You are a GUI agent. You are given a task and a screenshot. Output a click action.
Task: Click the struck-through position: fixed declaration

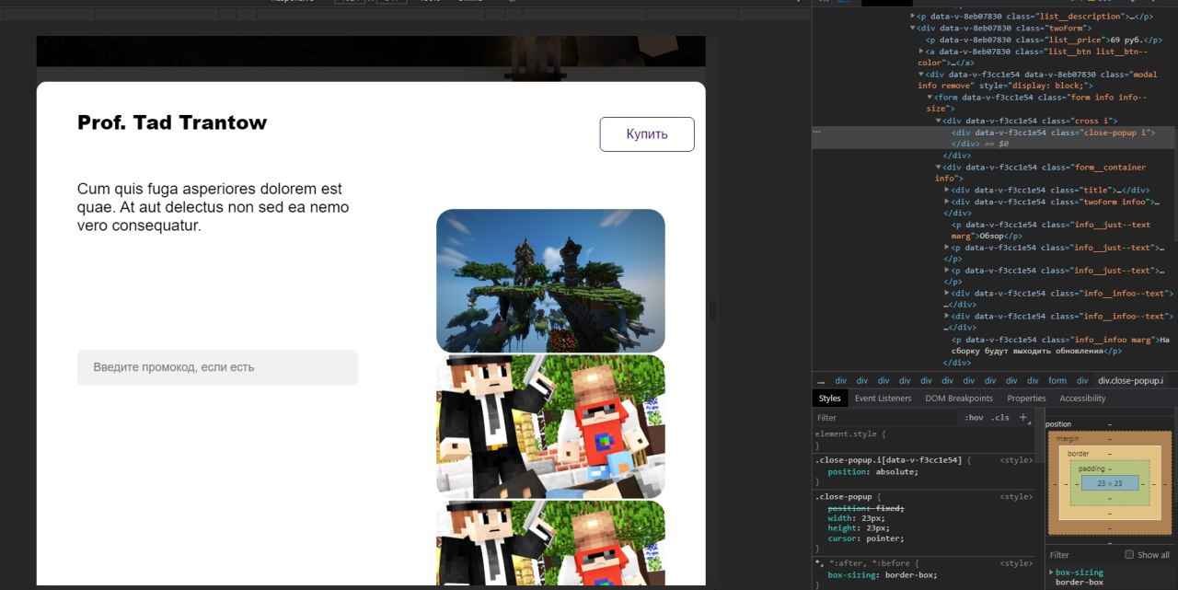click(x=865, y=508)
